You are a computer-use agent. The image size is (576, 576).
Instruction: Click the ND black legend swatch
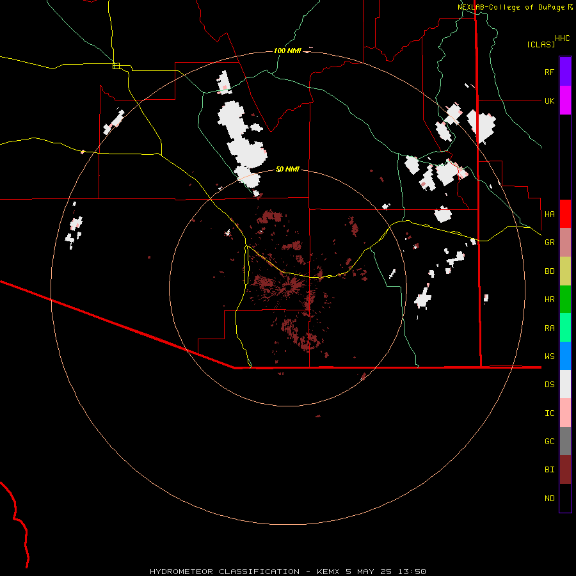pos(565,498)
